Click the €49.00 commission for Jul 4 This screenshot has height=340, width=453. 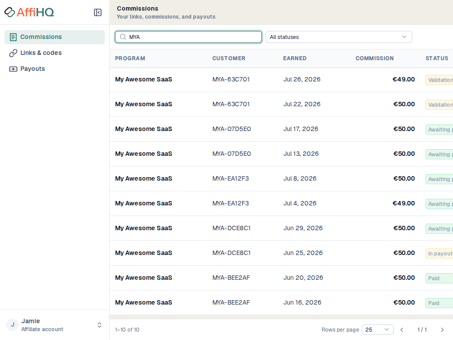click(403, 203)
